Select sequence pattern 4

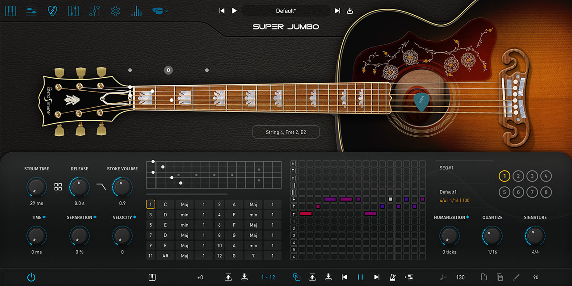[546, 176]
